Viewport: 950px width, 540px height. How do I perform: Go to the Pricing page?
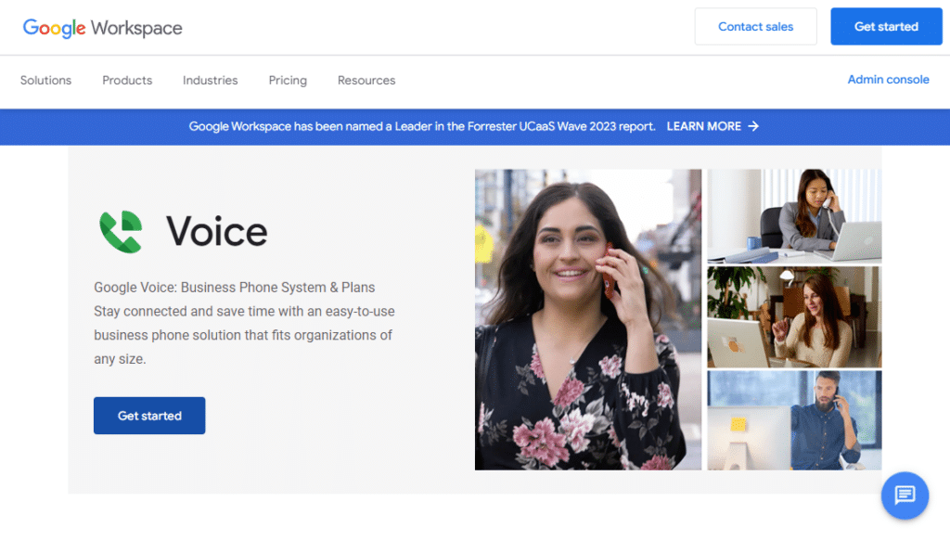[288, 80]
